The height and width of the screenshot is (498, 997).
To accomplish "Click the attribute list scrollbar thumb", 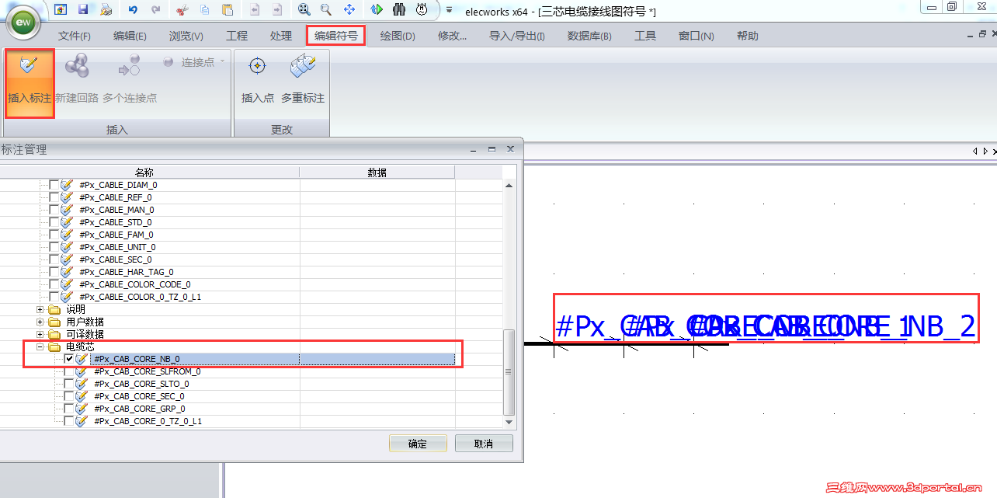I will coord(509,372).
